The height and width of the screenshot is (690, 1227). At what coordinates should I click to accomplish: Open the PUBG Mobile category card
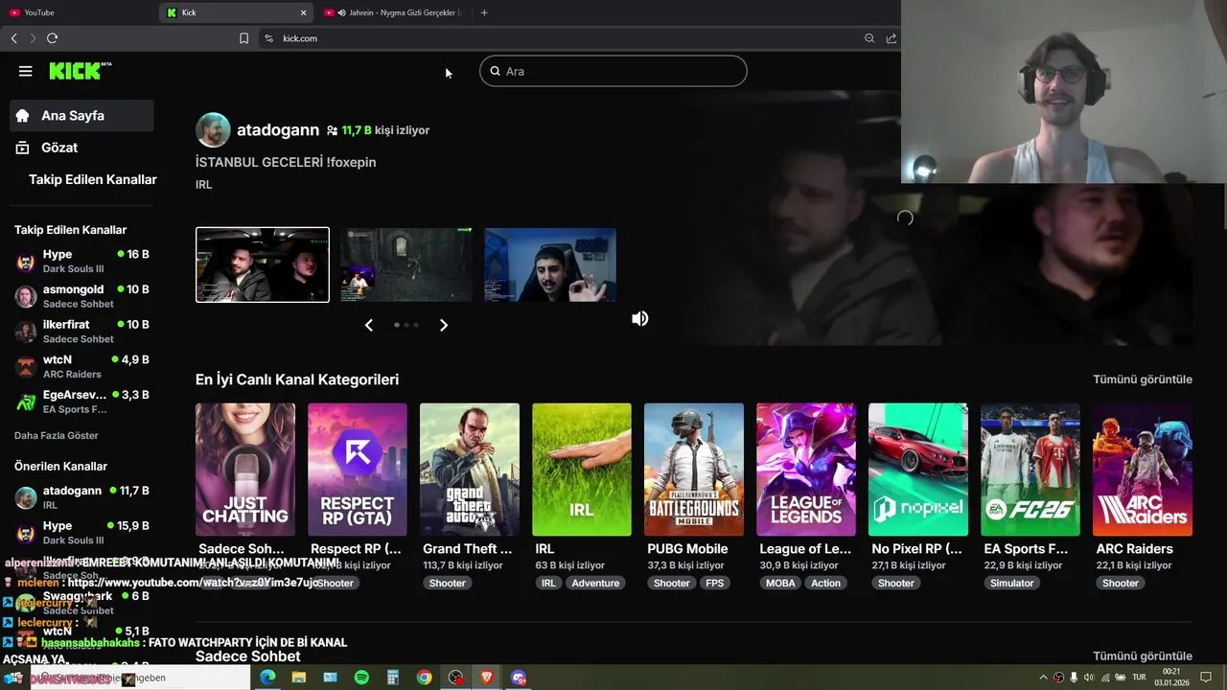pos(694,470)
